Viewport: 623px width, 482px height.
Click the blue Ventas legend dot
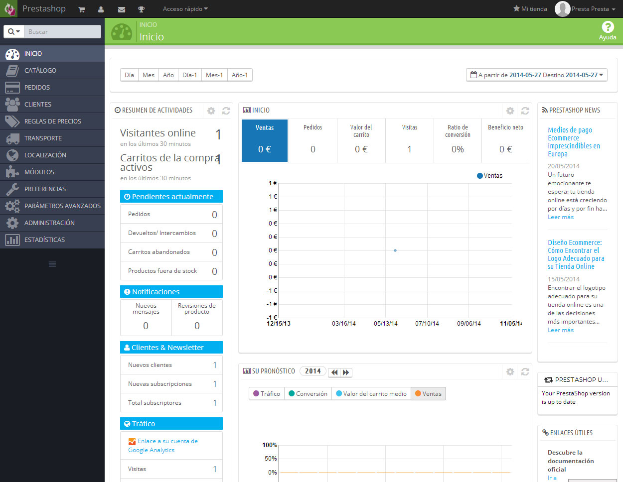[480, 176]
